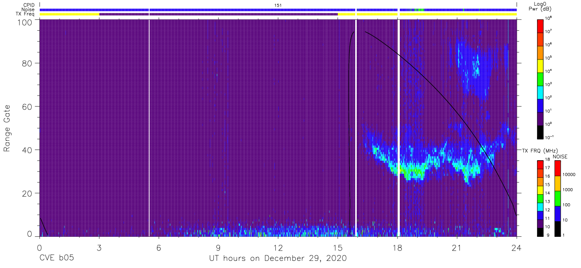This screenshot has width=581, height=268.
Task: Click the green segment of the NOISE color bar
Action: (x=557, y=198)
